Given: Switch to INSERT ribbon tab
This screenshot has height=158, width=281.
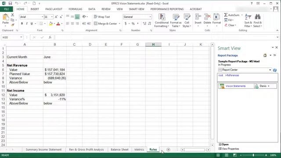Looking at the screenshot, I should pyautogui.click(x=35, y=9).
